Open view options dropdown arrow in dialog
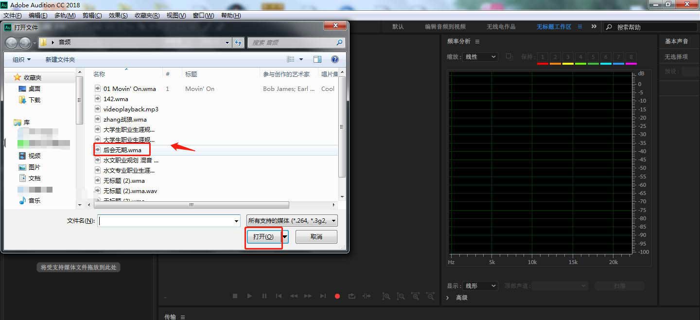 [x=301, y=59]
